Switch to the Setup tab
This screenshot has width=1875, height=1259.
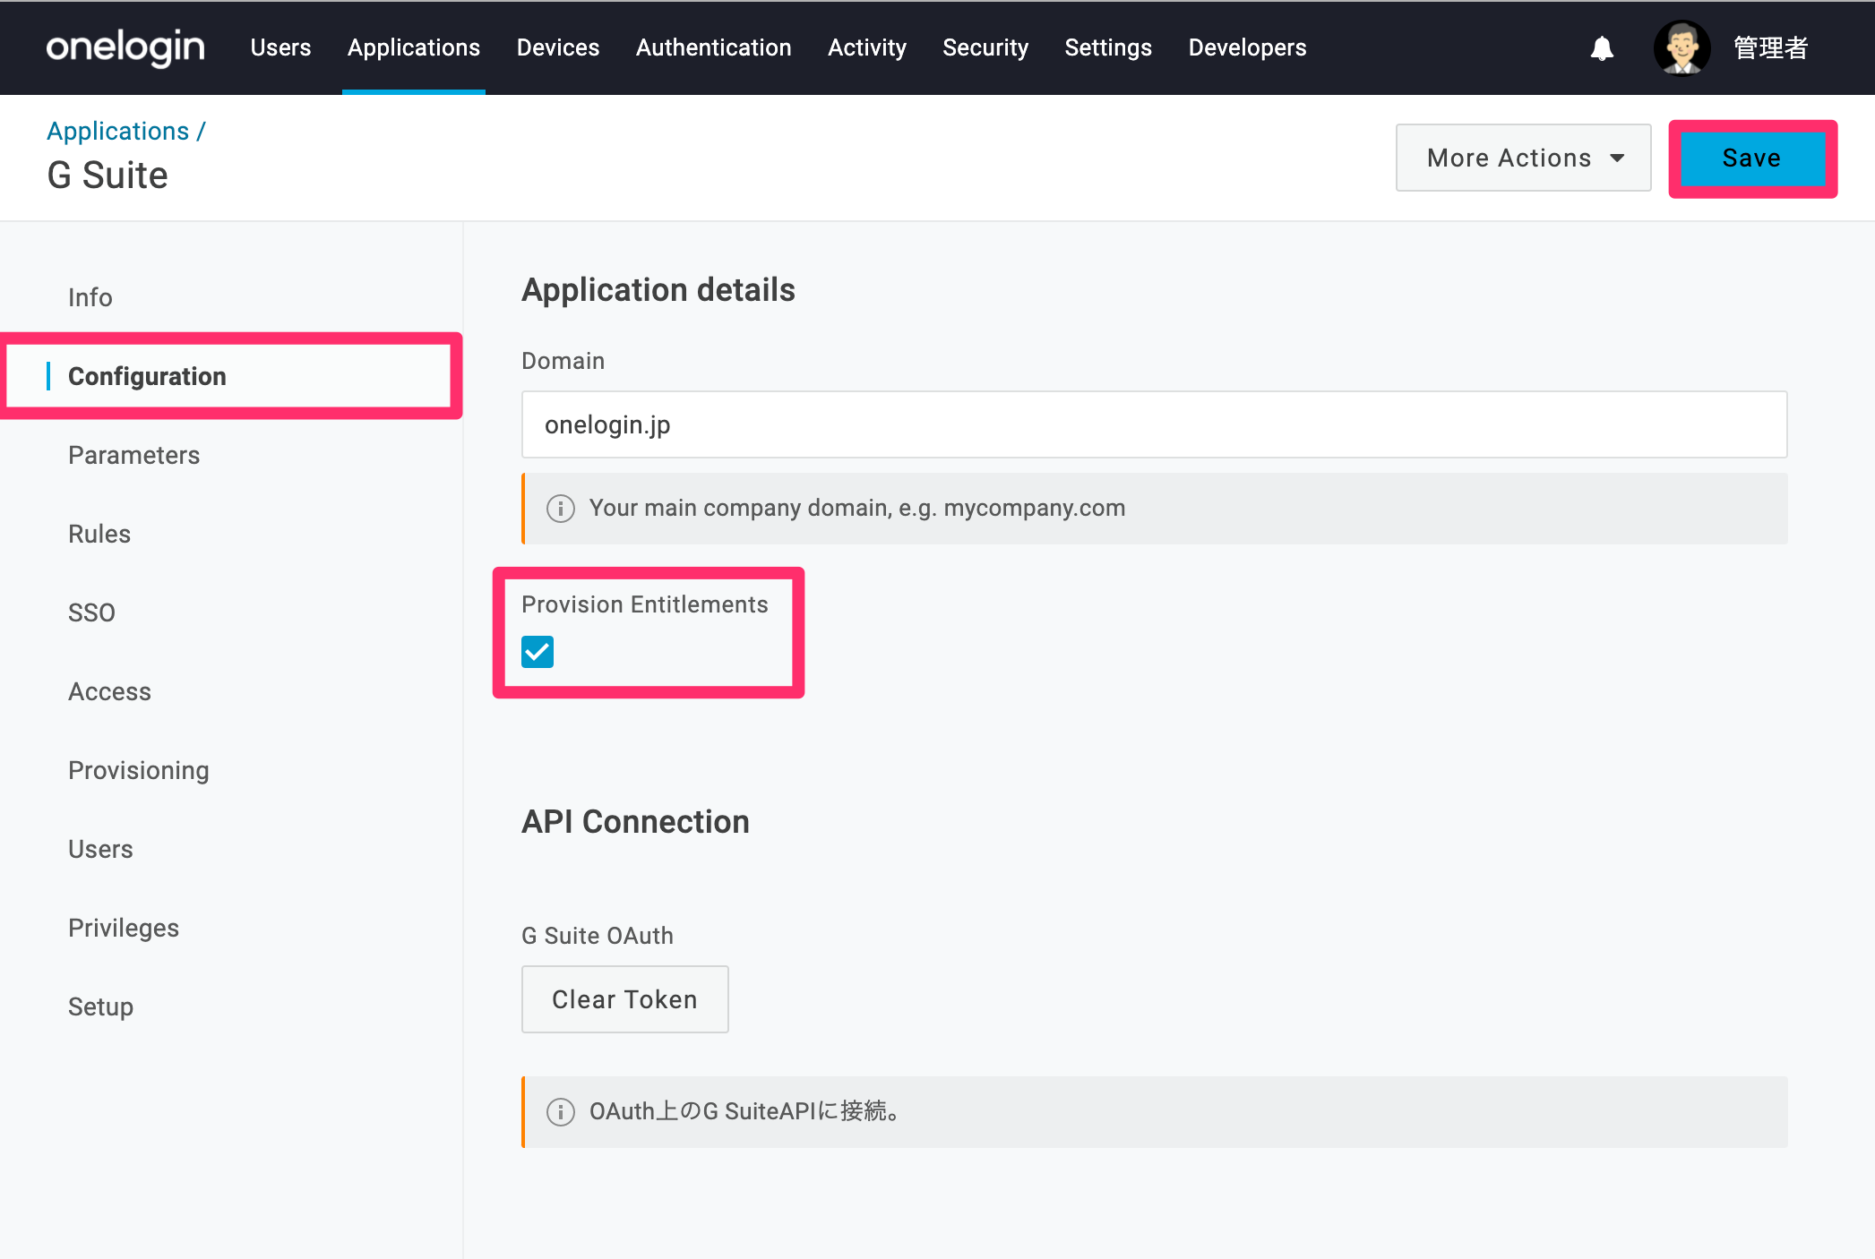tap(101, 1006)
